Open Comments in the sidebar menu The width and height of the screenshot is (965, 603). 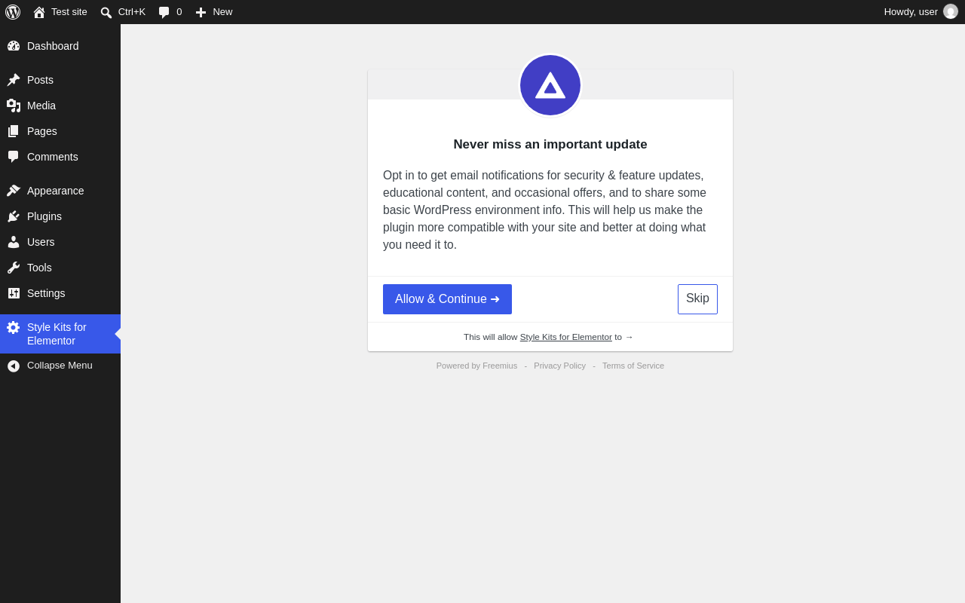(60, 157)
